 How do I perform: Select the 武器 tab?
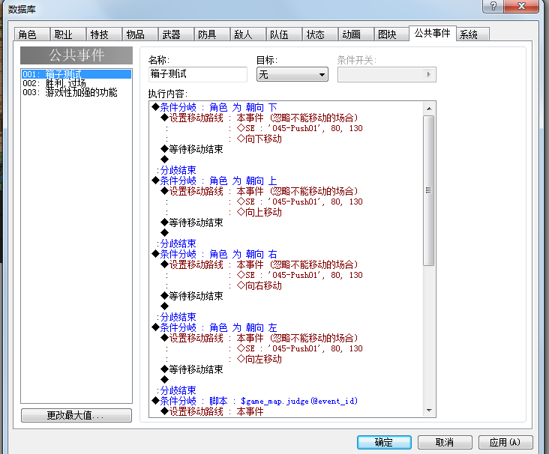click(x=176, y=34)
